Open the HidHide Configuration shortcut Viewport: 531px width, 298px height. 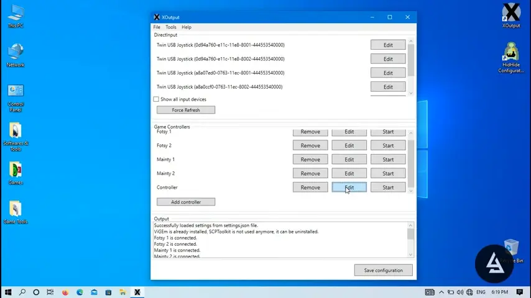coord(511,58)
